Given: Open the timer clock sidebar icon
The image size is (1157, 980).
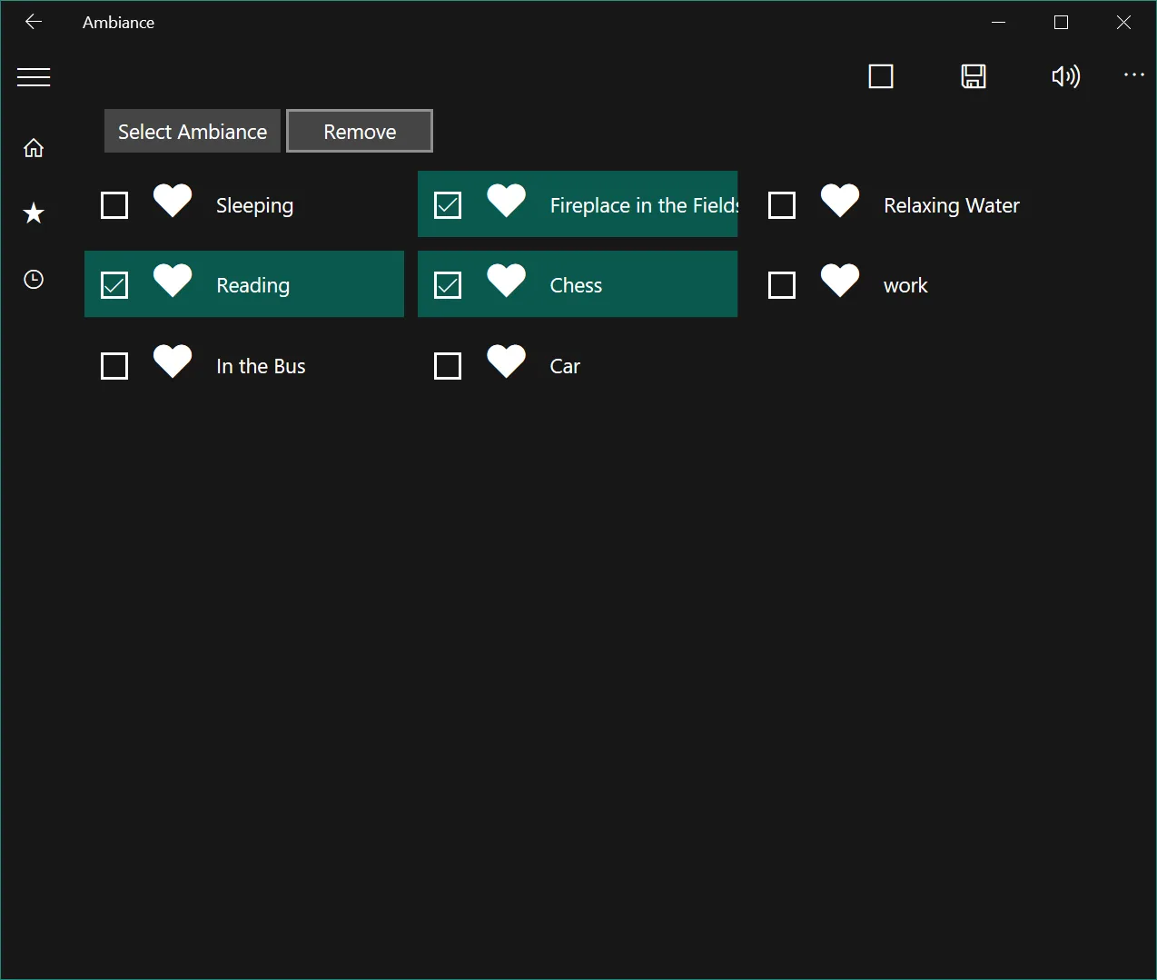Looking at the screenshot, I should click(34, 279).
